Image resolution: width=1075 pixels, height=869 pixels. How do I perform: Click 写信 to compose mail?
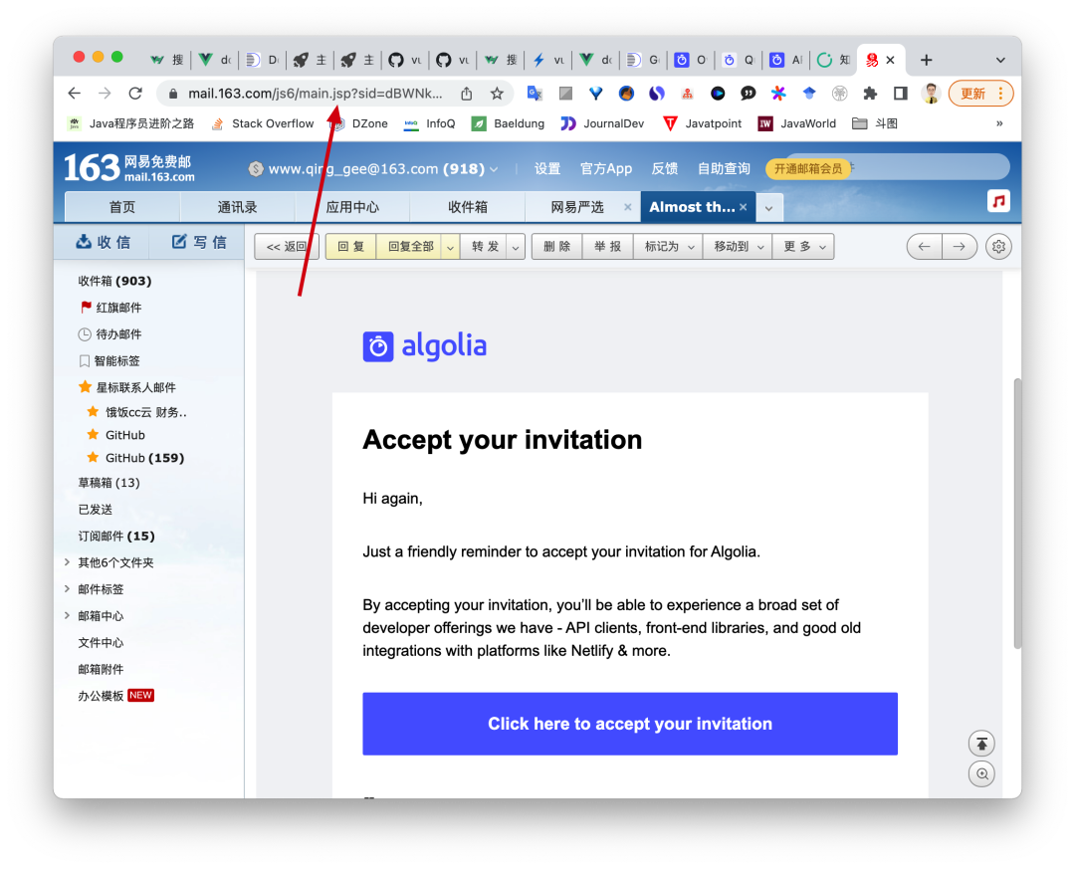pyautogui.click(x=199, y=242)
